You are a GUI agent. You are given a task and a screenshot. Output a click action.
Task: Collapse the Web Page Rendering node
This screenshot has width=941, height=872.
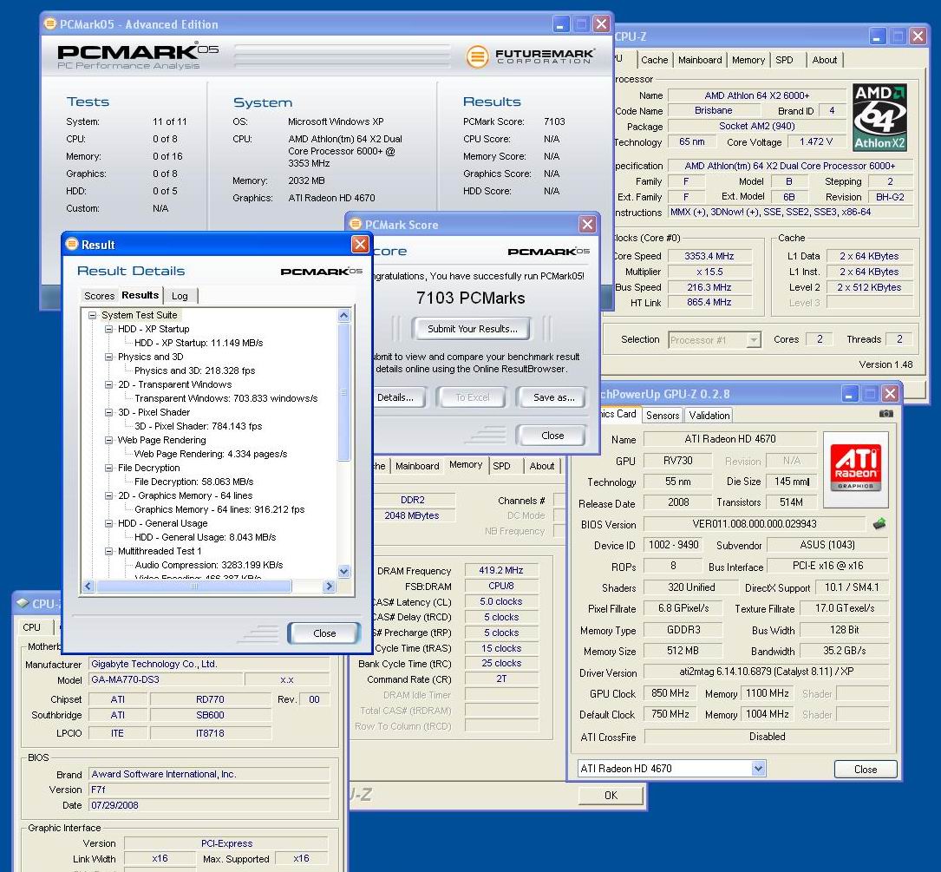[x=108, y=440]
